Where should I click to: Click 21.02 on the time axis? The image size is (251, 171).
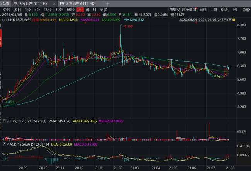tap(118, 168)
